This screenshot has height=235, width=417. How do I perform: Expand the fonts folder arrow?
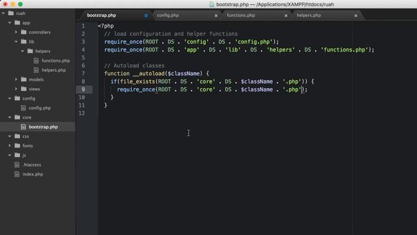click(10, 146)
